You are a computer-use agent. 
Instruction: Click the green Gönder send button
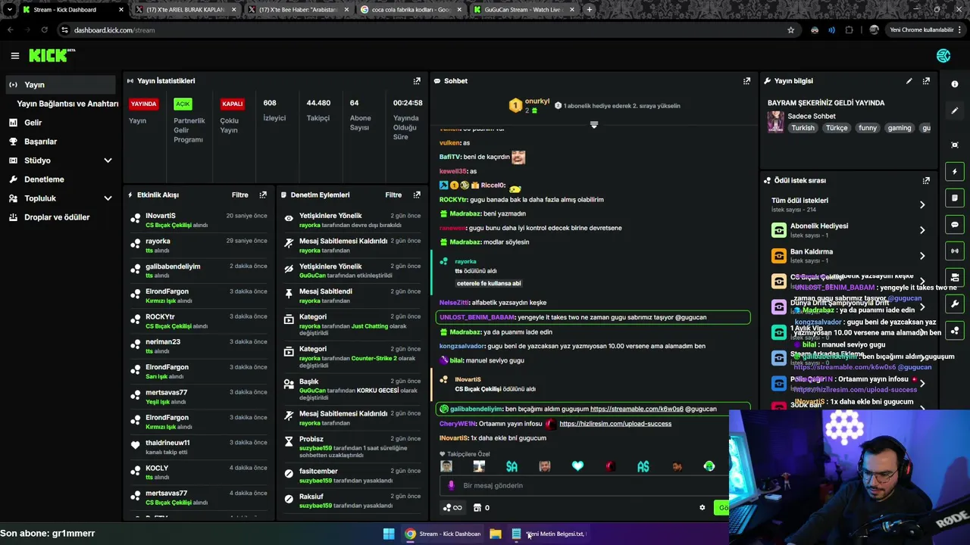tap(721, 508)
